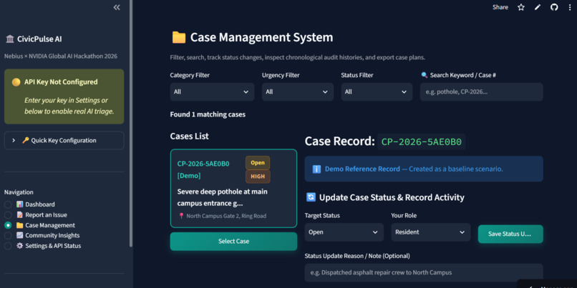Click the magnifier icon by Search Keyword

pos(424,75)
